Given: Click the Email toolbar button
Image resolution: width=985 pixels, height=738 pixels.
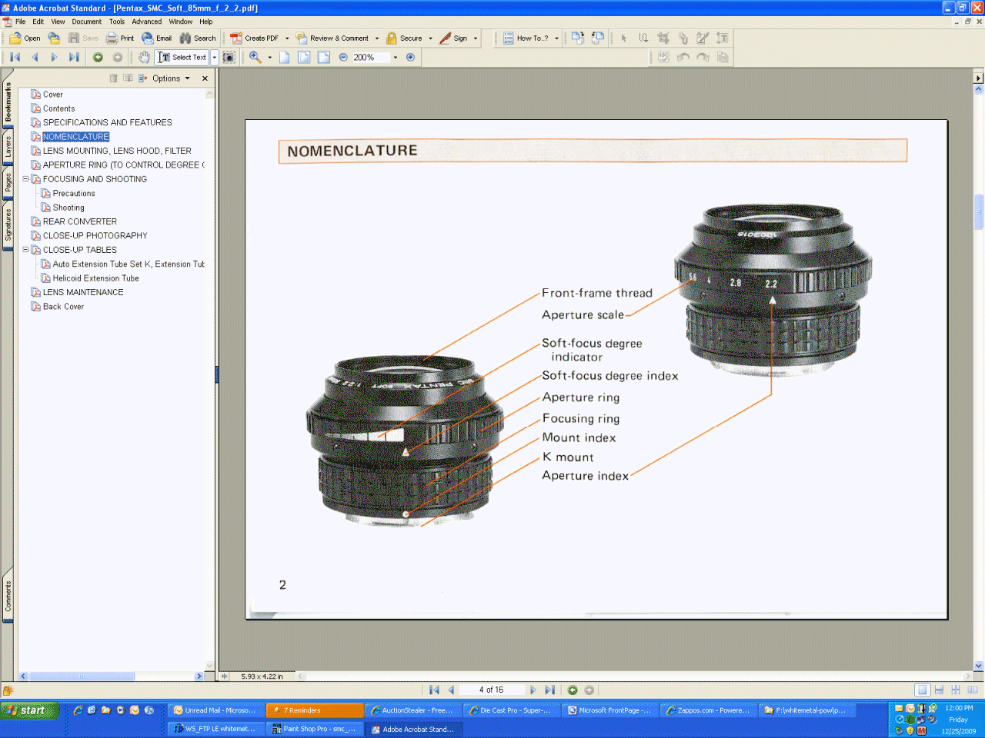Looking at the screenshot, I should pyautogui.click(x=157, y=38).
